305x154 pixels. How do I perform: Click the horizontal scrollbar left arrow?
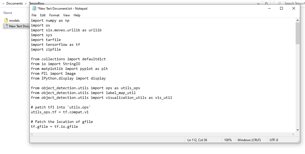tap(32, 134)
